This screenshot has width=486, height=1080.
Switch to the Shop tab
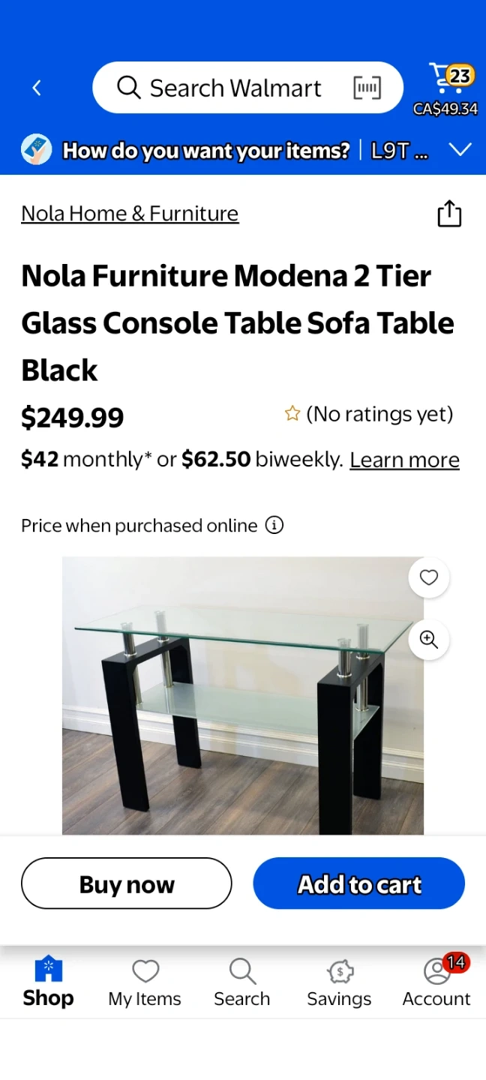pyautogui.click(x=48, y=982)
